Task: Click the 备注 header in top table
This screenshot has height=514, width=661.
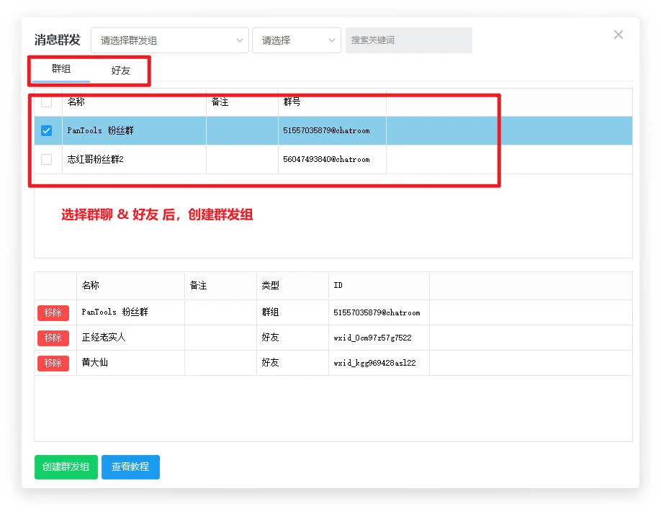Action: [x=242, y=102]
